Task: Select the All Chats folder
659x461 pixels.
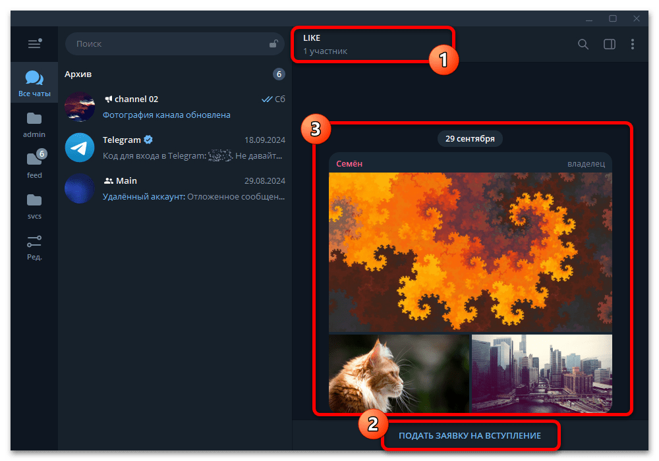Action: point(34,83)
